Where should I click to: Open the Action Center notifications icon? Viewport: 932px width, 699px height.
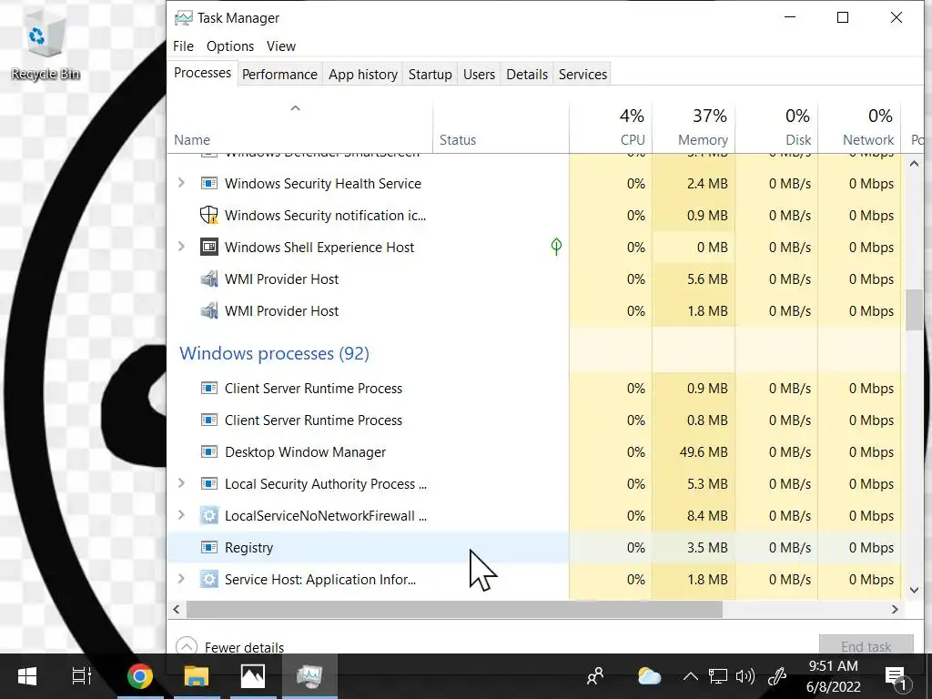point(896,677)
